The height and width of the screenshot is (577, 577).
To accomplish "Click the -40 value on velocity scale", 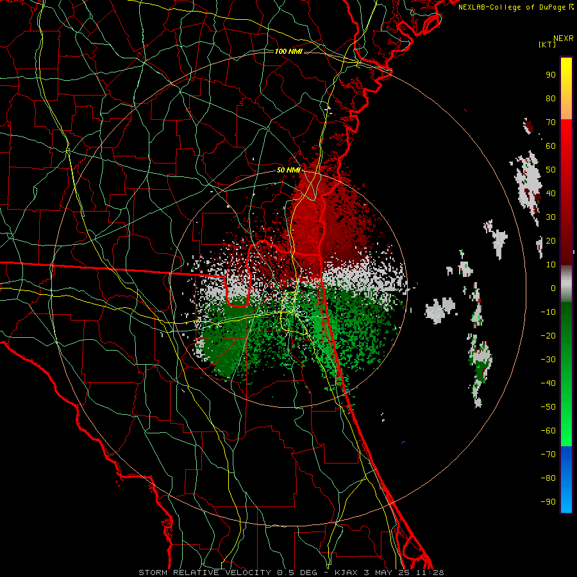I will point(548,383).
